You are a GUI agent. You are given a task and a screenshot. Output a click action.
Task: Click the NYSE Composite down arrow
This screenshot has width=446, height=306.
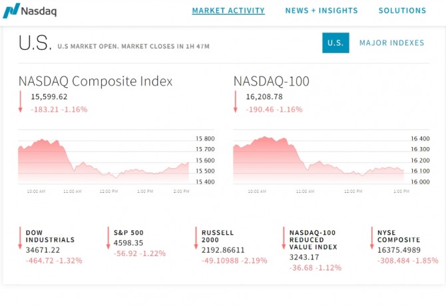pyautogui.click(x=371, y=238)
